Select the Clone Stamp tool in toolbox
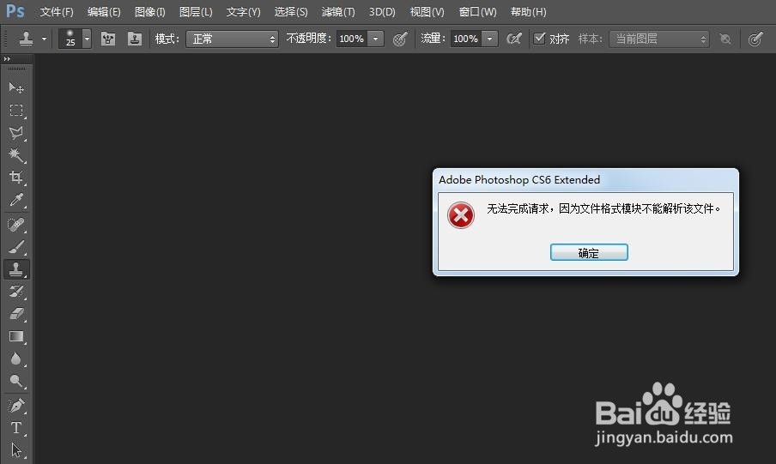Screen dimensions: 776x464 15,269
